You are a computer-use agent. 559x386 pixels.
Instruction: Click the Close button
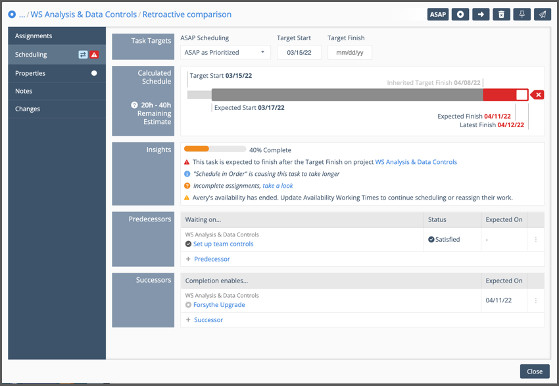534,372
